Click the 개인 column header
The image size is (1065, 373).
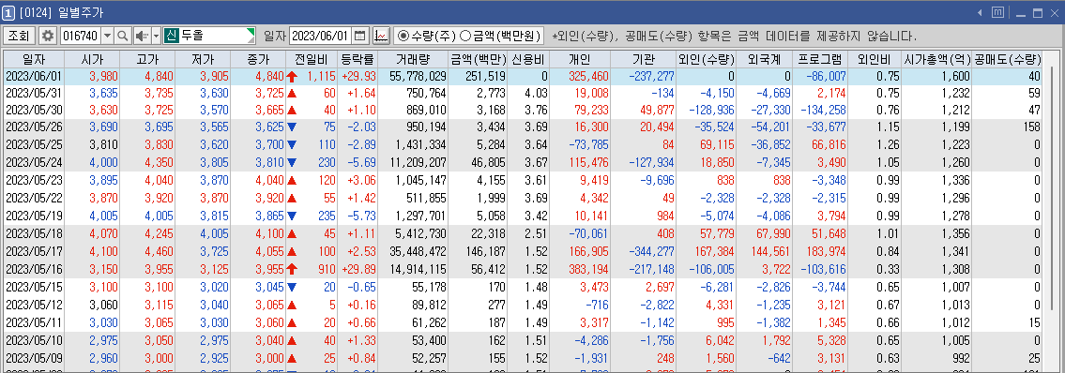(579, 59)
